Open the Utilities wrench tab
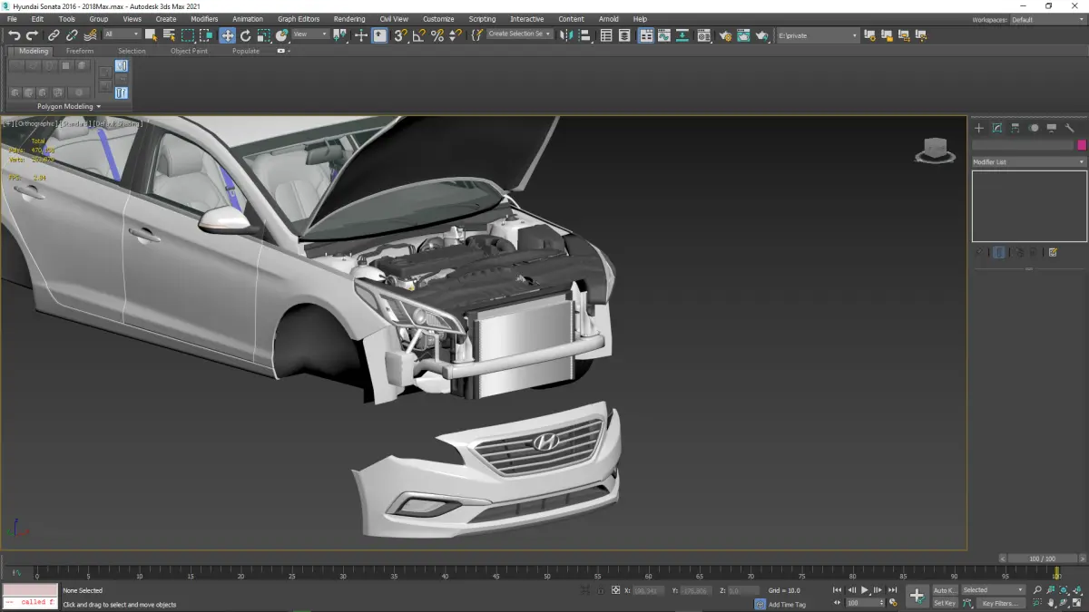 (x=1070, y=128)
